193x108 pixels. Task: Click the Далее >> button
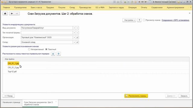(171, 96)
